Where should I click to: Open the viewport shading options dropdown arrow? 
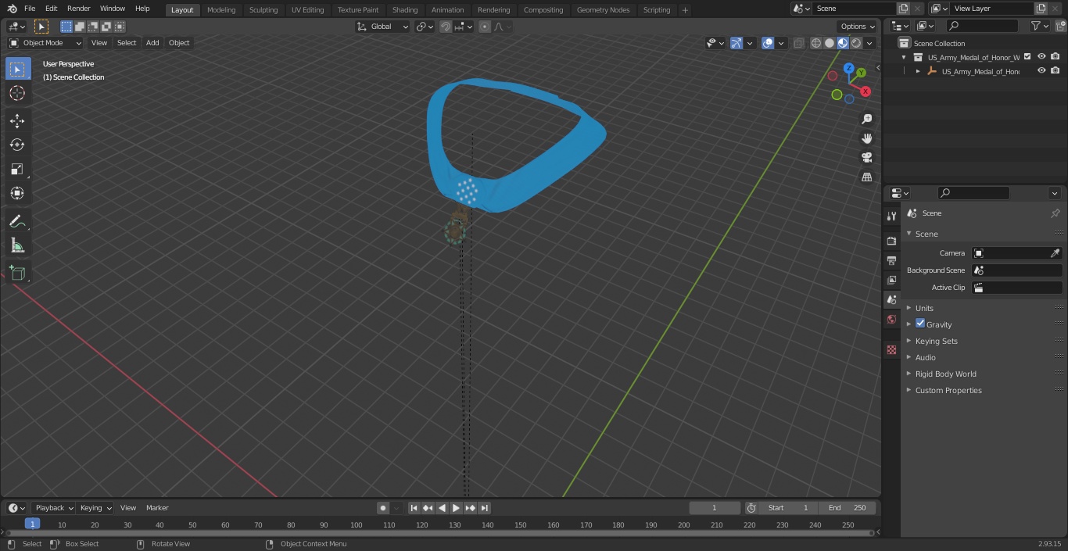869,43
